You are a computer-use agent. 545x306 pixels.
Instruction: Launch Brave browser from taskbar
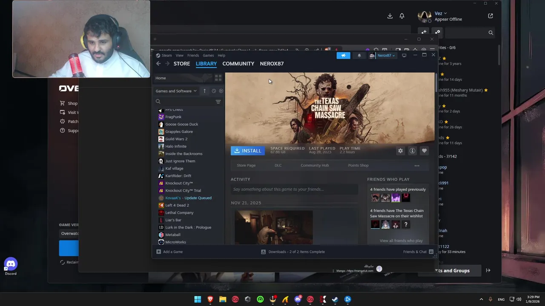tap(210, 299)
